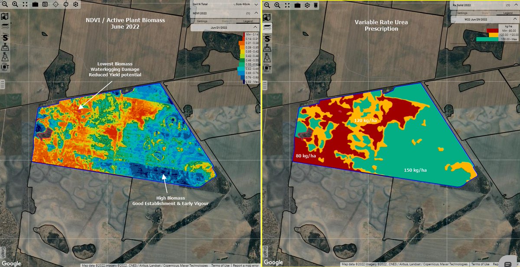Select the red Min-80.00 kg/ha legend swatch

click(492, 31)
